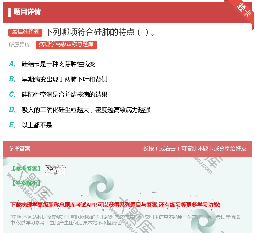Click the letter E option marker
The width and height of the screenshot is (255, 233).
coord(12,125)
